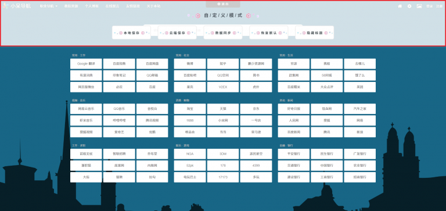Open the 百度新闻 tile
Image resolution: width=446 pixels, height=211 pixels.
point(293,132)
